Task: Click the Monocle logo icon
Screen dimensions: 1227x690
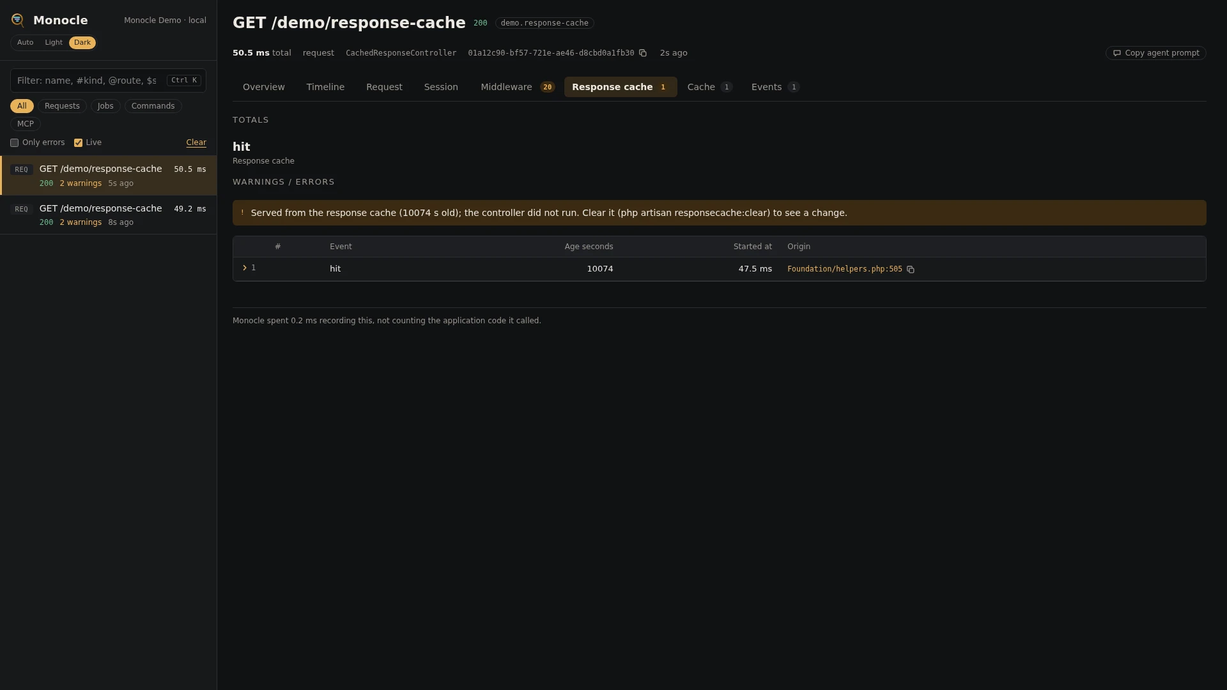Action: point(18,20)
